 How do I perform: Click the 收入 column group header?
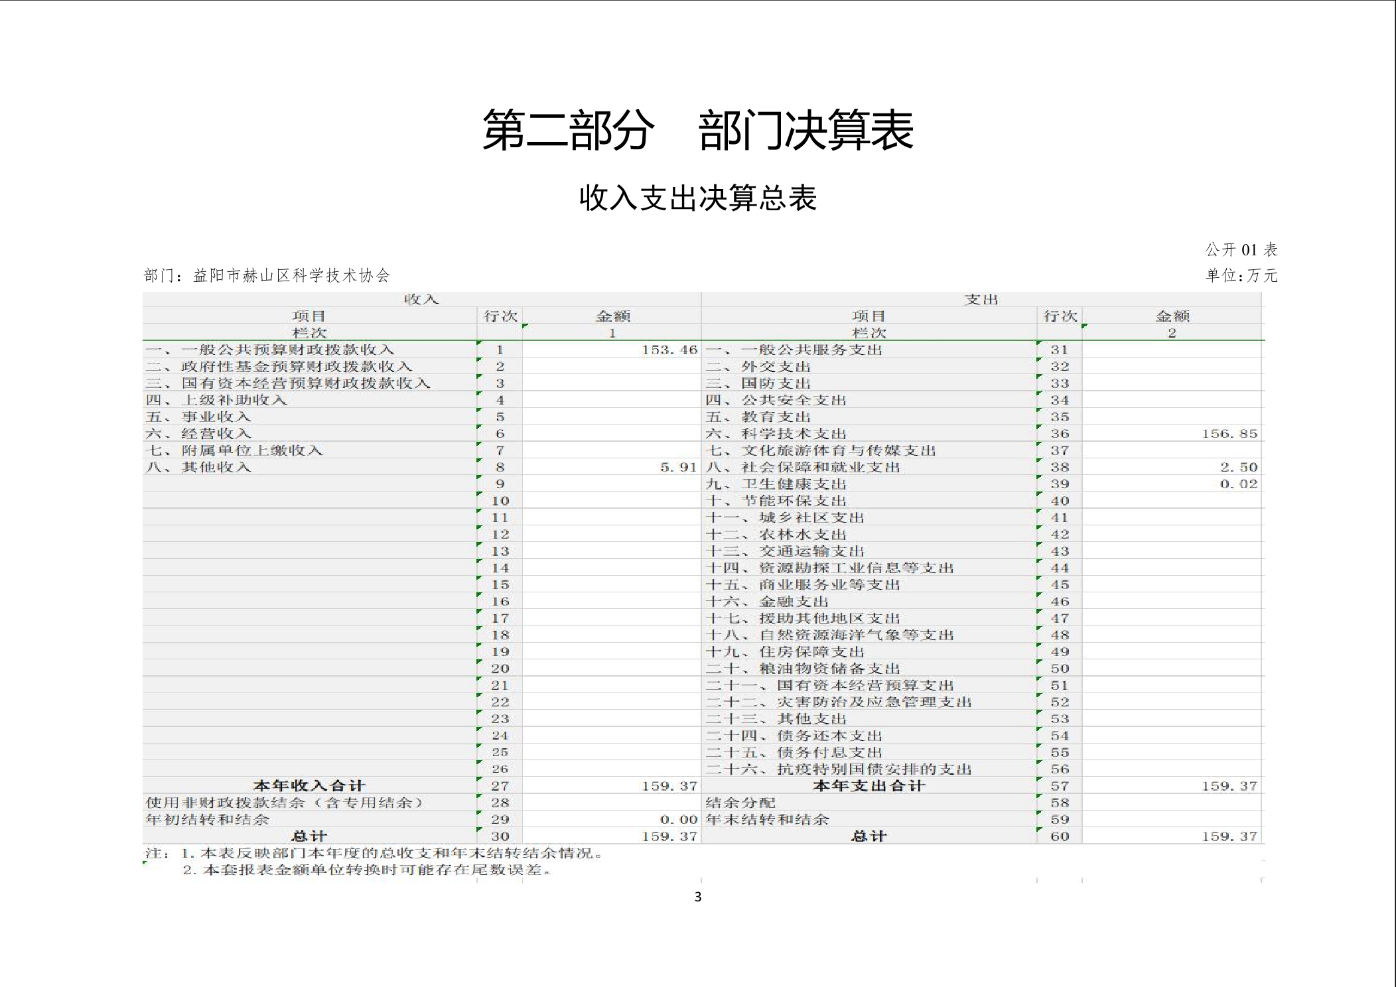(x=421, y=299)
